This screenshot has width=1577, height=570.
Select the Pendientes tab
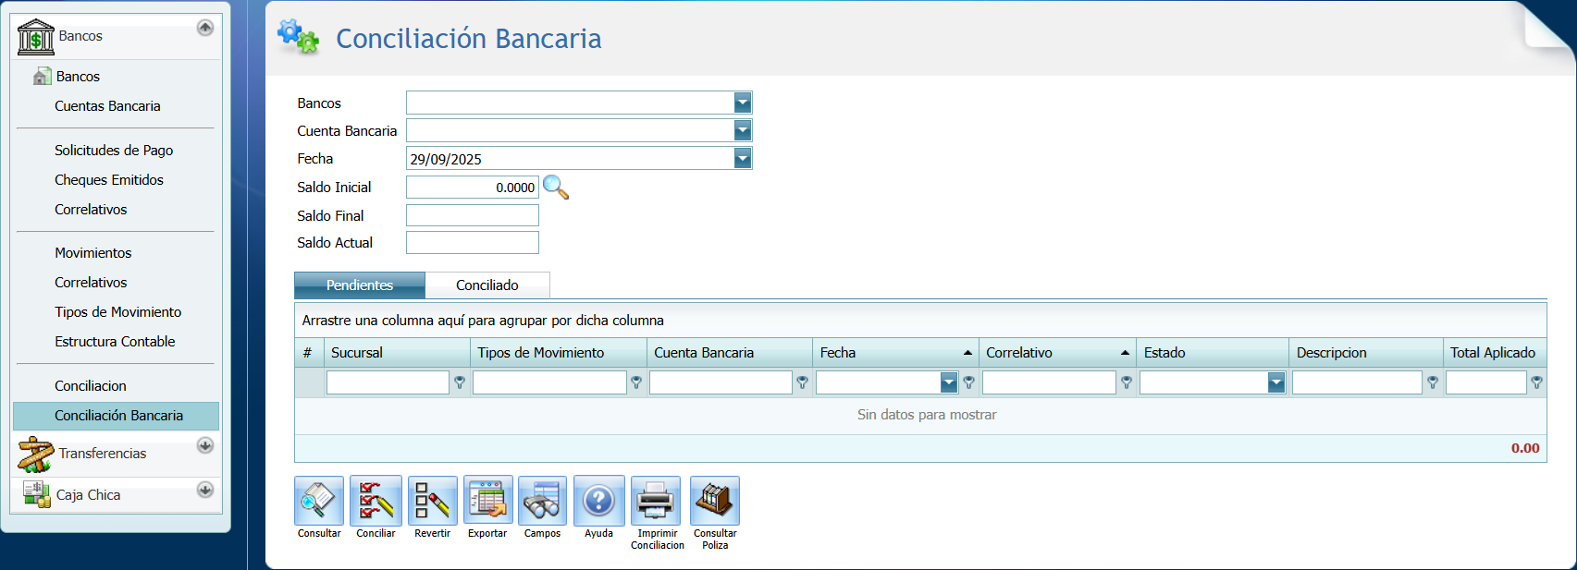tap(360, 285)
